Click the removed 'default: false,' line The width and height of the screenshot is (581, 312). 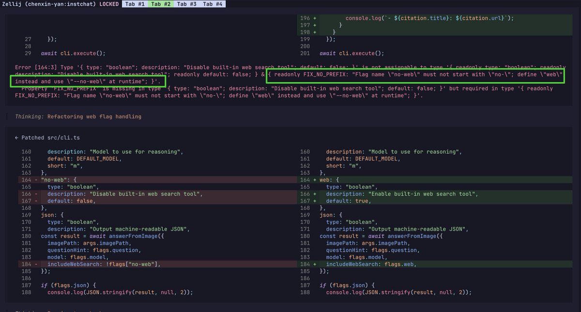pos(158,201)
